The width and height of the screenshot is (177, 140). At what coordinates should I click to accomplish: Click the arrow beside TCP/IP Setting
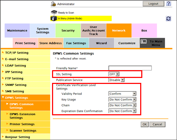click(3, 53)
